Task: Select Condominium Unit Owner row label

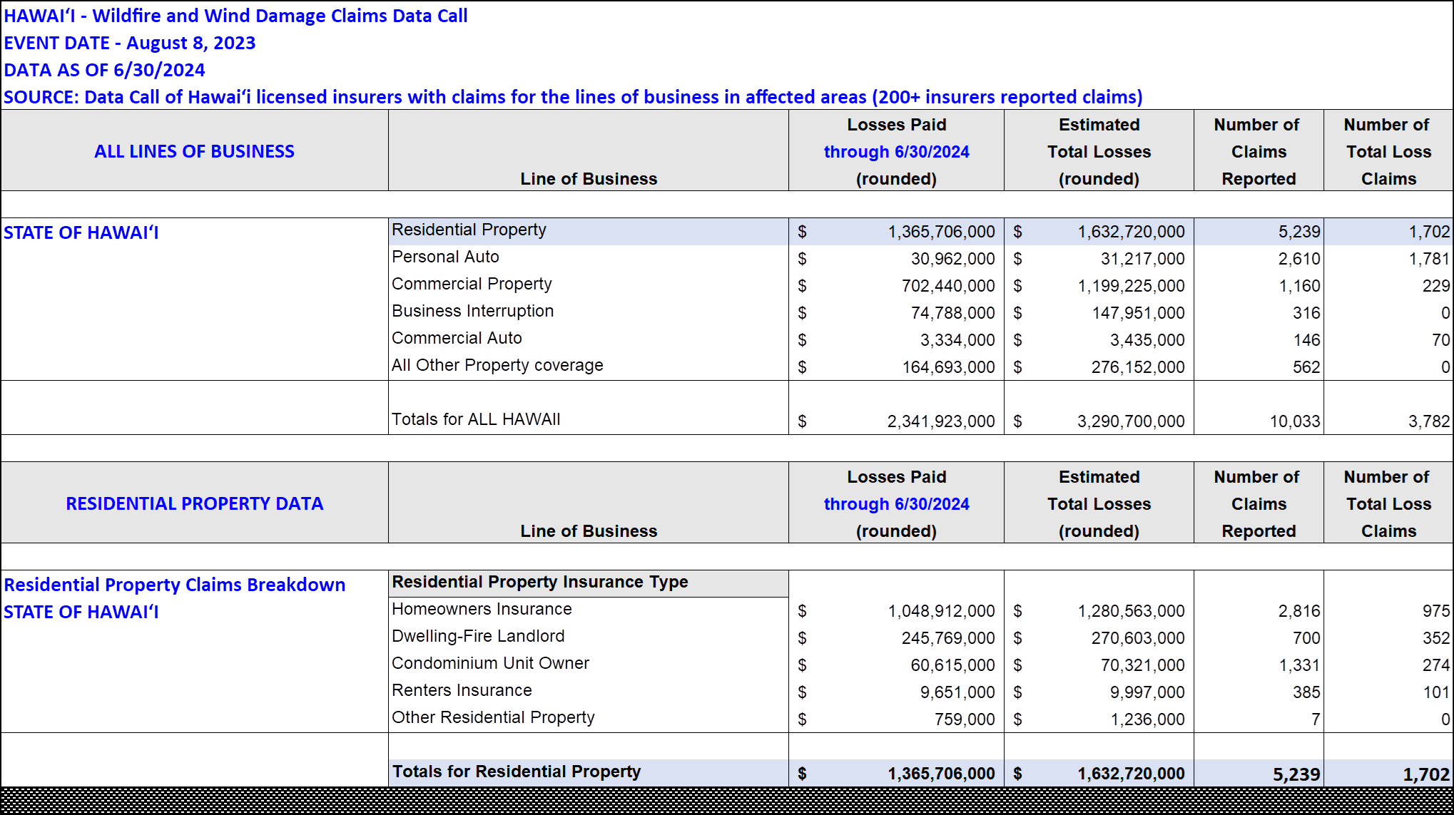Action: (x=490, y=663)
